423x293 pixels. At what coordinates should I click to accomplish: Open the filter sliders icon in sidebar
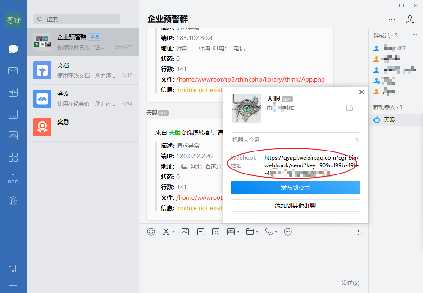[13, 268]
